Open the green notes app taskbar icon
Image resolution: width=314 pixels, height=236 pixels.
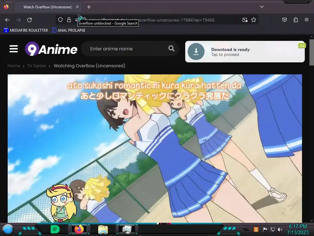coord(55,229)
